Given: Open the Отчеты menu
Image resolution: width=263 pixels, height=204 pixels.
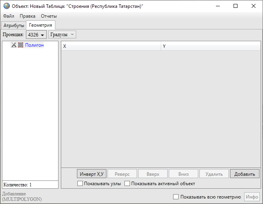Looking at the screenshot, I should [x=49, y=16].
